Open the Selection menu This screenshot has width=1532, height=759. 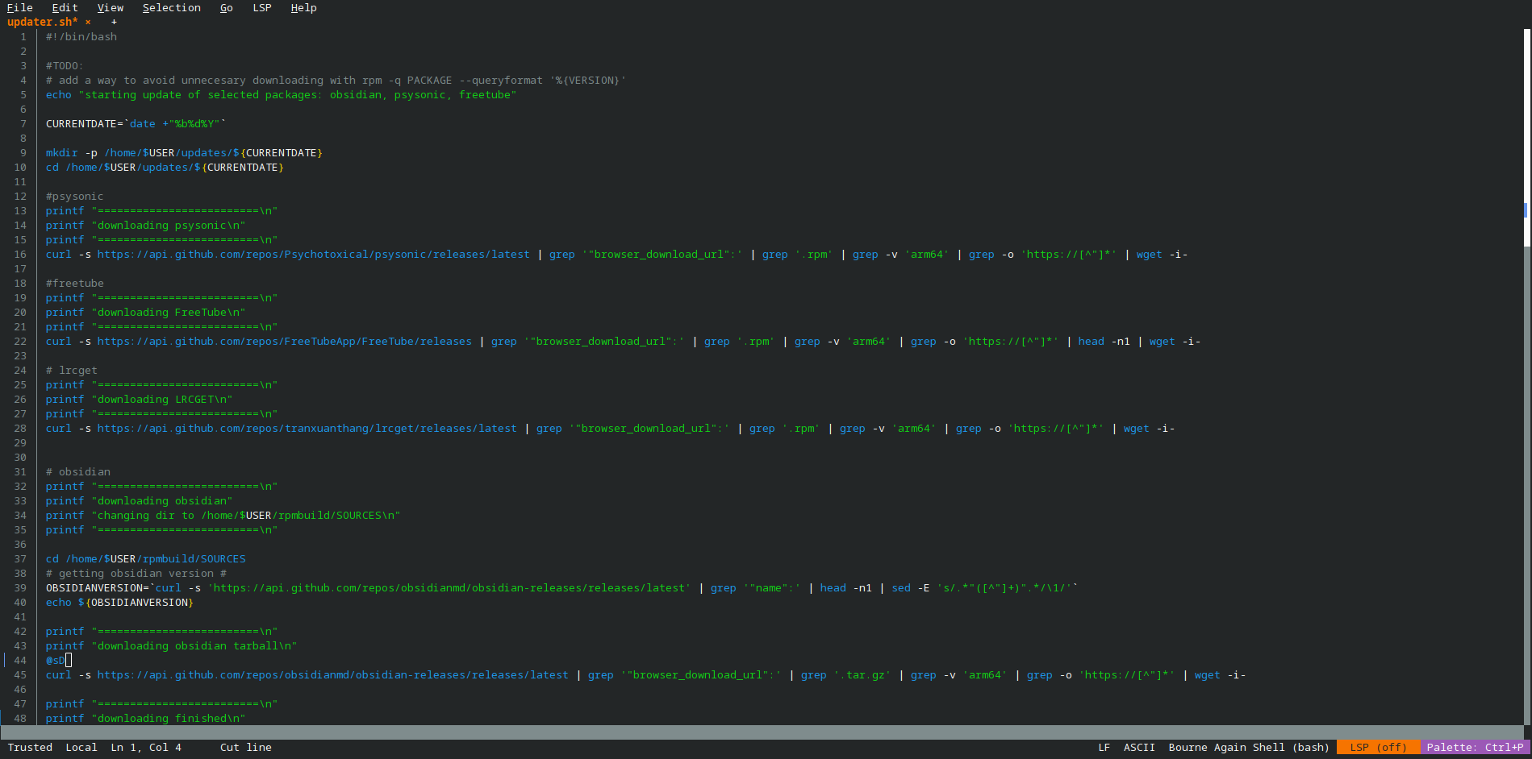[x=172, y=7]
